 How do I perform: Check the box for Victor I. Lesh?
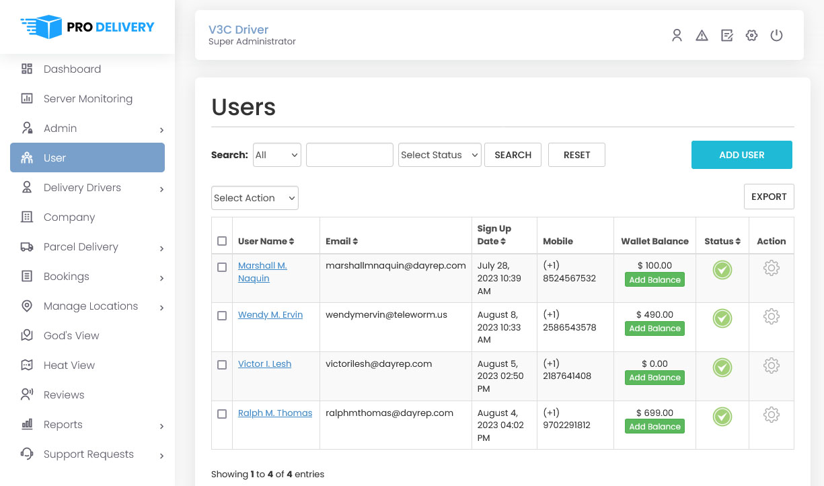[222, 365]
